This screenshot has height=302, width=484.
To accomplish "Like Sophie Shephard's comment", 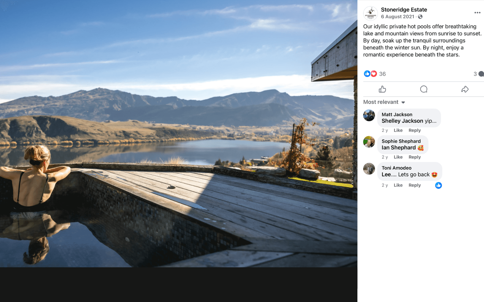I will (398, 157).
